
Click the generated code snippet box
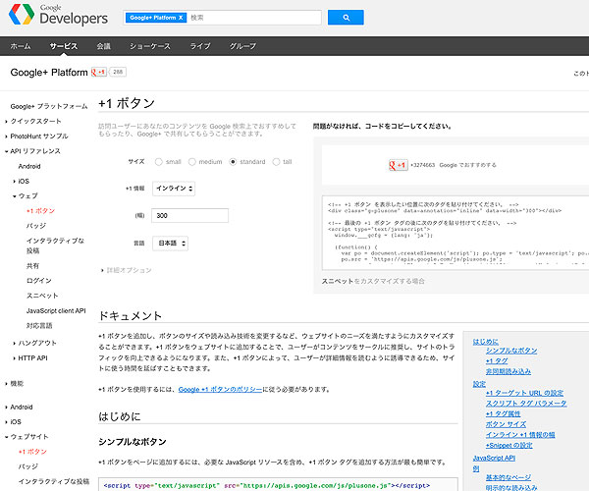coord(455,233)
